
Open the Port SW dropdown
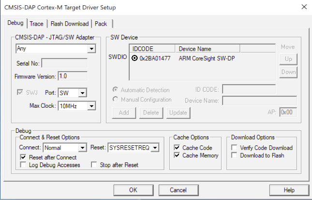[83, 93]
